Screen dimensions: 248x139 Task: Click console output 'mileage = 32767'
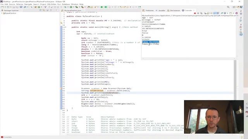[x=151, y=20]
